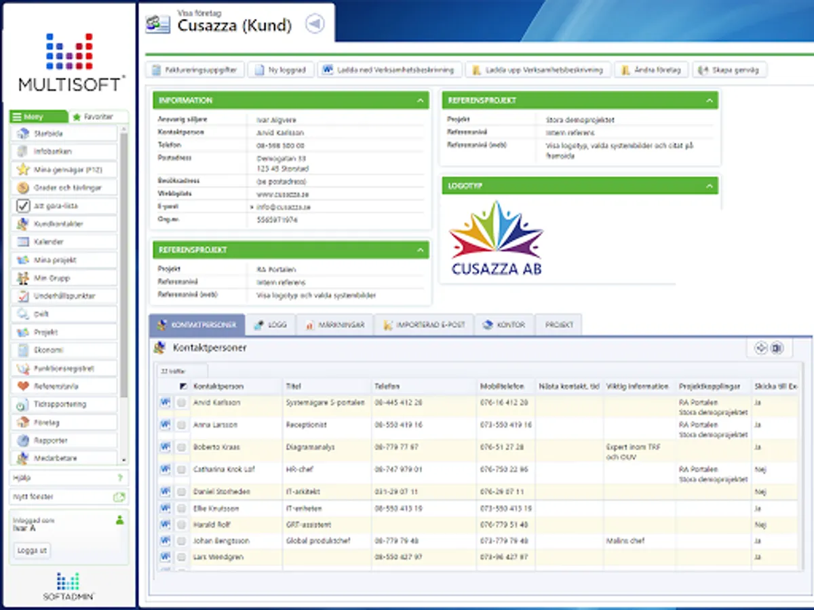Screen dimensions: 814x610
Task: Switch to the Projekt tab
Action: point(559,325)
